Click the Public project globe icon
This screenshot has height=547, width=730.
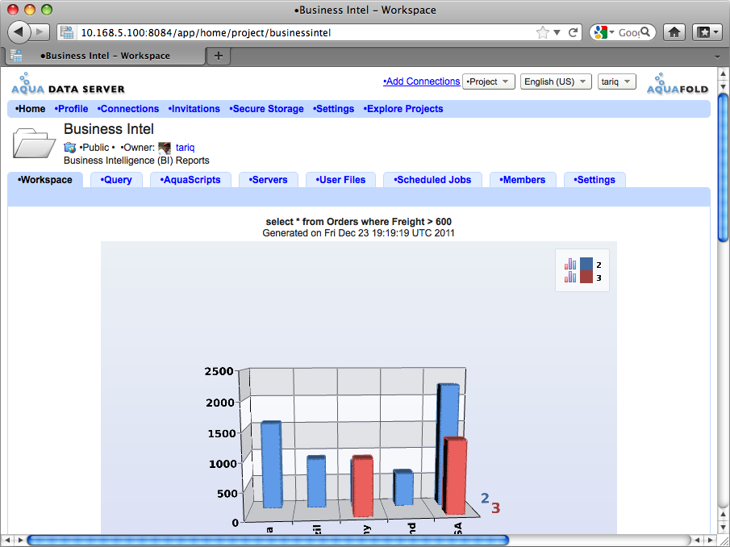[70, 148]
